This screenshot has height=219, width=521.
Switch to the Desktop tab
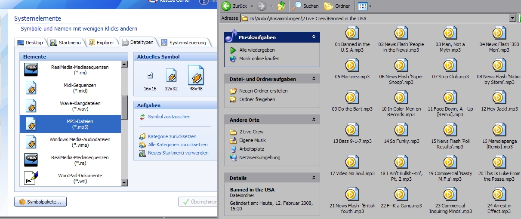pos(30,43)
